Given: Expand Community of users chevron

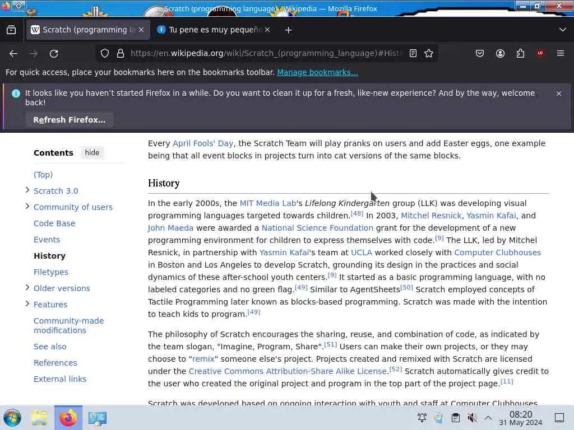Looking at the screenshot, I should coord(27,206).
